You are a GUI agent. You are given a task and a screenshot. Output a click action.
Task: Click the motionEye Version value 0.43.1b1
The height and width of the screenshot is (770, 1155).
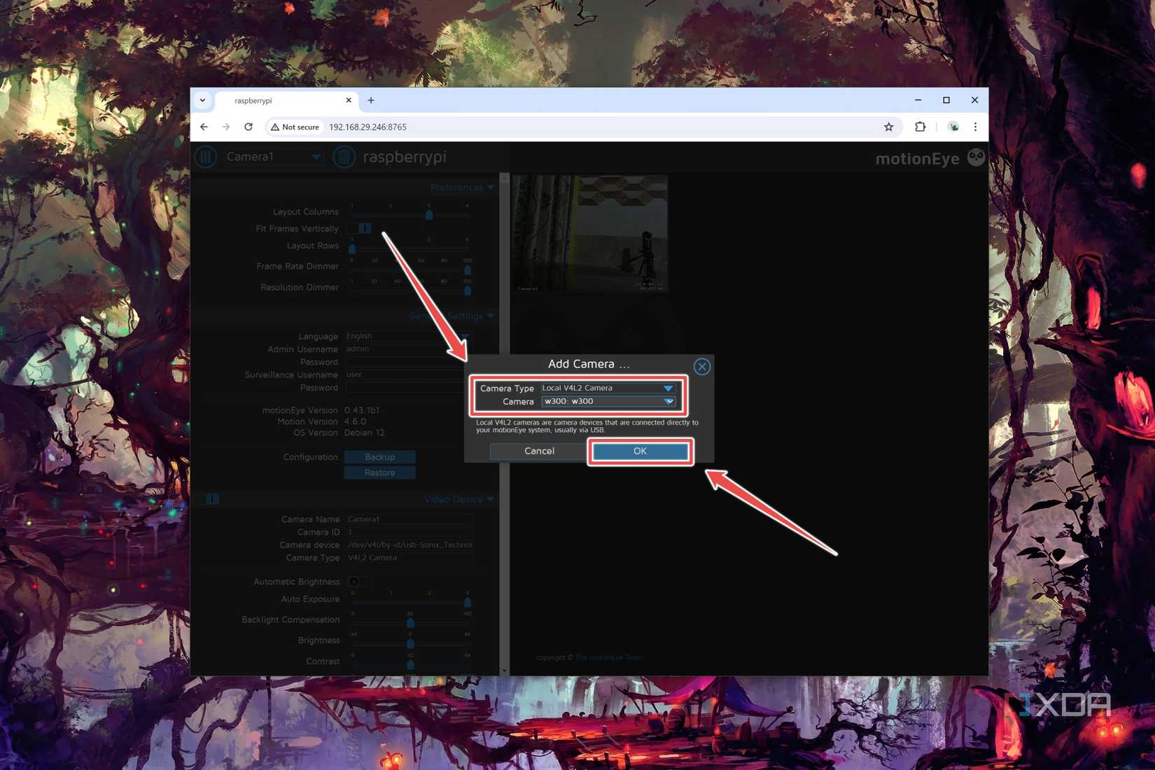tap(362, 410)
